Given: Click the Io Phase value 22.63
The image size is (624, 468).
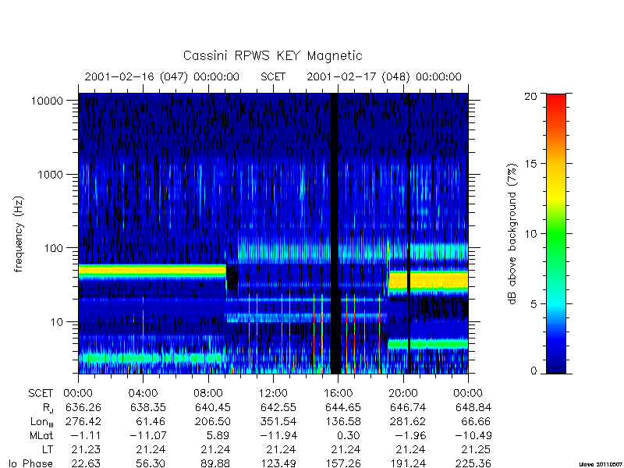Looking at the screenshot, I should [x=87, y=463].
